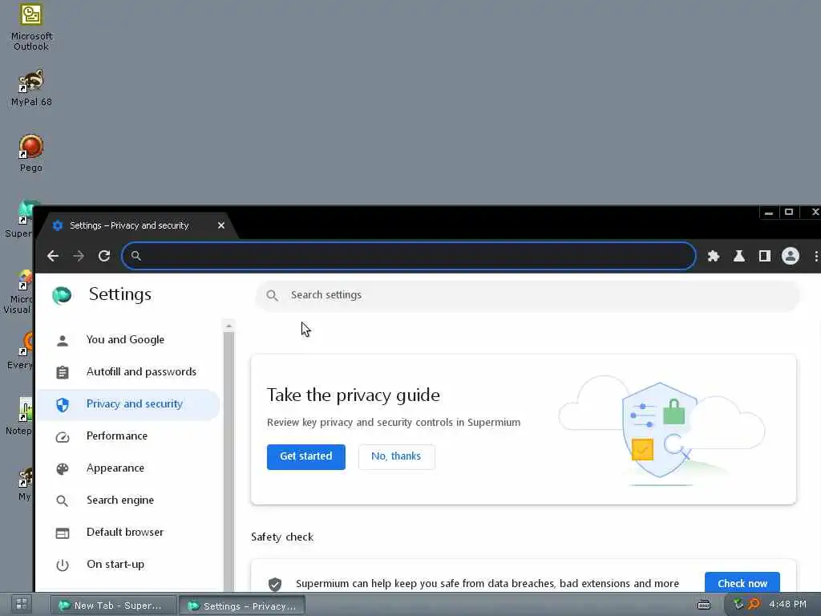Click the taskbar clock showing 4:48 PM
This screenshot has width=821, height=616.
[787, 605]
